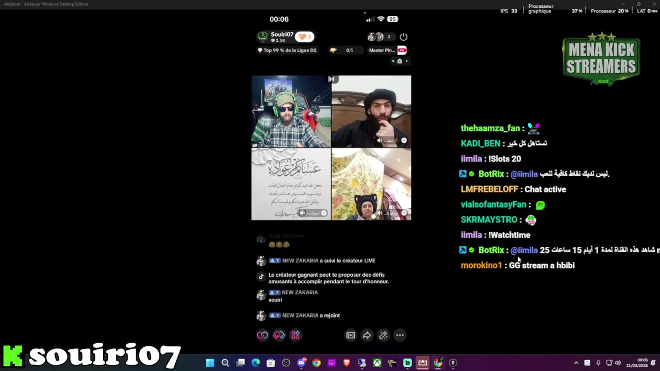Open Discord from the taskbar
The width and height of the screenshot is (660, 371).
pos(301,363)
